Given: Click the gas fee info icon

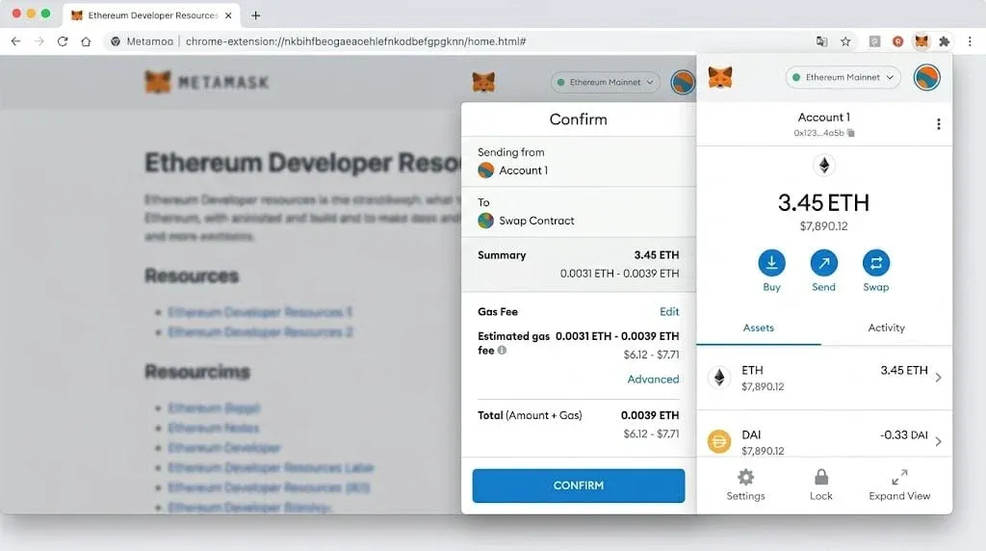Looking at the screenshot, I should [502, 351].
